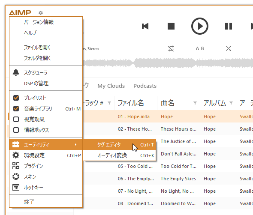
Task: Click the title The Empty Skies
Action: [x=178, y=179]
